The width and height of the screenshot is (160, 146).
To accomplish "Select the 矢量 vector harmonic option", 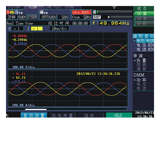I will tap(141, 61).
